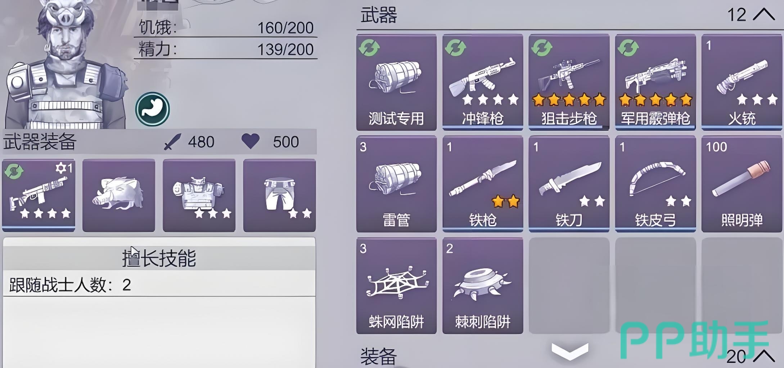Select the 蛛网陷阱 web trap item
The image size is (784, 368).
click(x=396, y=285)
